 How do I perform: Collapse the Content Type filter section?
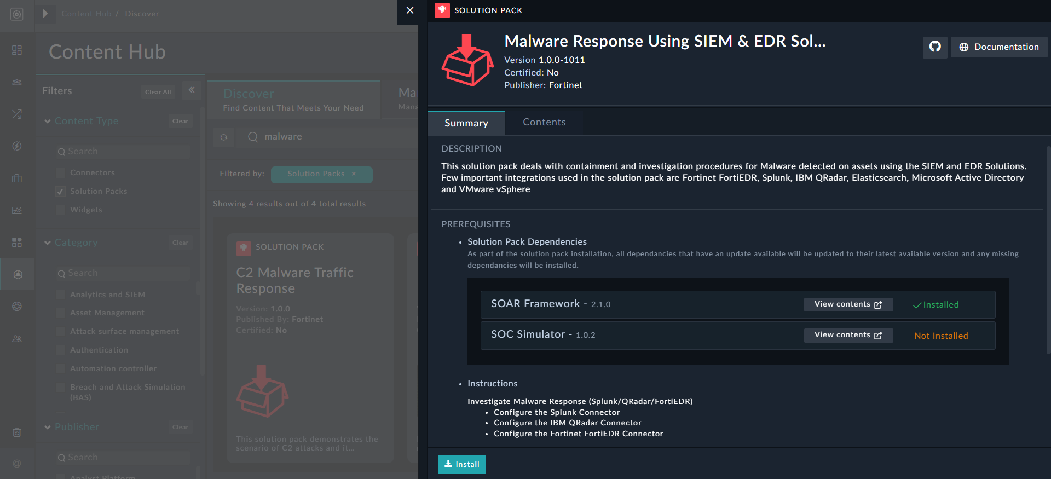pos(48,122)
